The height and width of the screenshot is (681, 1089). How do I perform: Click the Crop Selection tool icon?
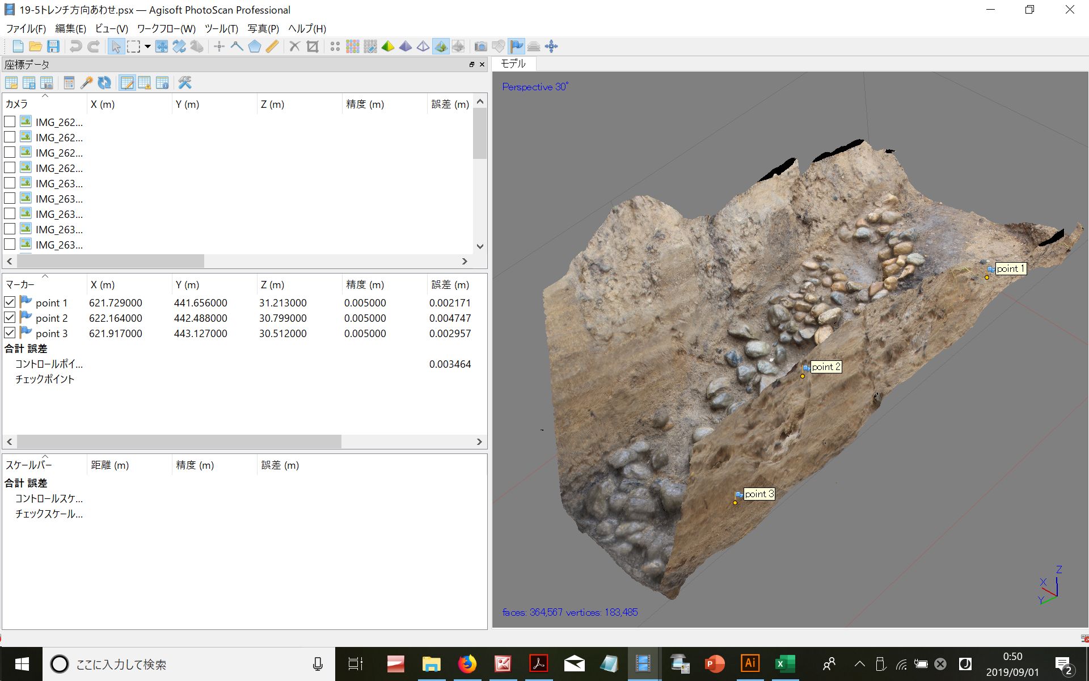pyautogui.click(x=312, y=47)
